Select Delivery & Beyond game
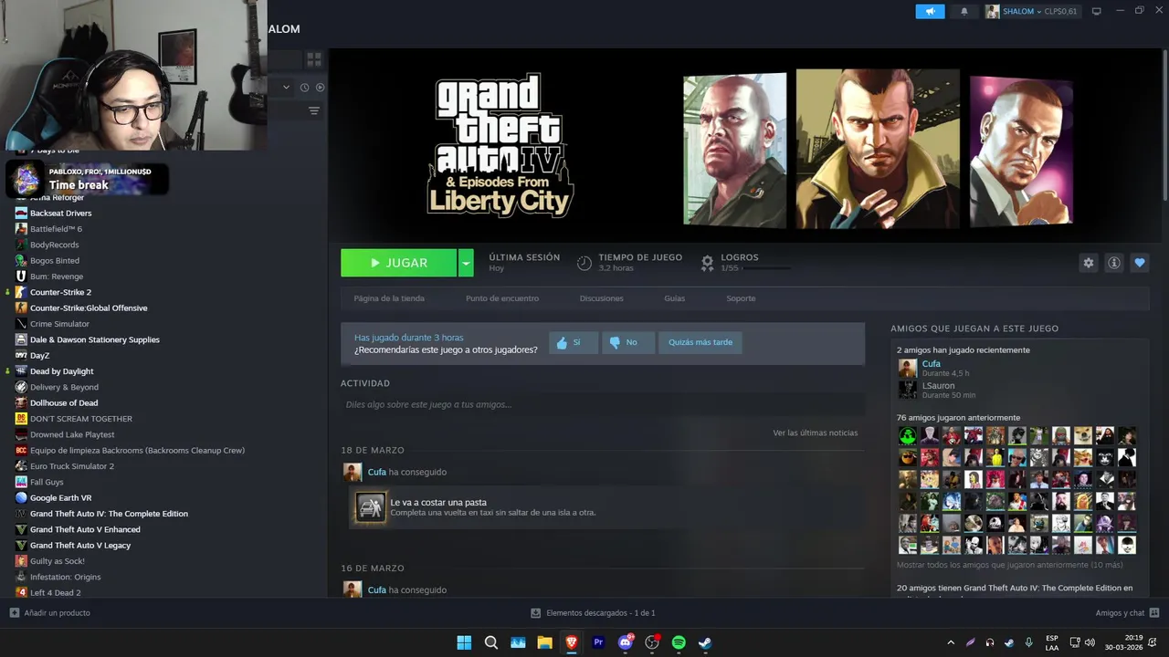Screen dimensions: 1169x657 pos(64,387)
